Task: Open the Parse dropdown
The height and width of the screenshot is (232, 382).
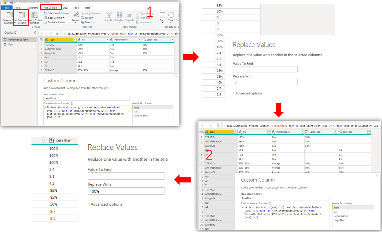Action: 86,22
